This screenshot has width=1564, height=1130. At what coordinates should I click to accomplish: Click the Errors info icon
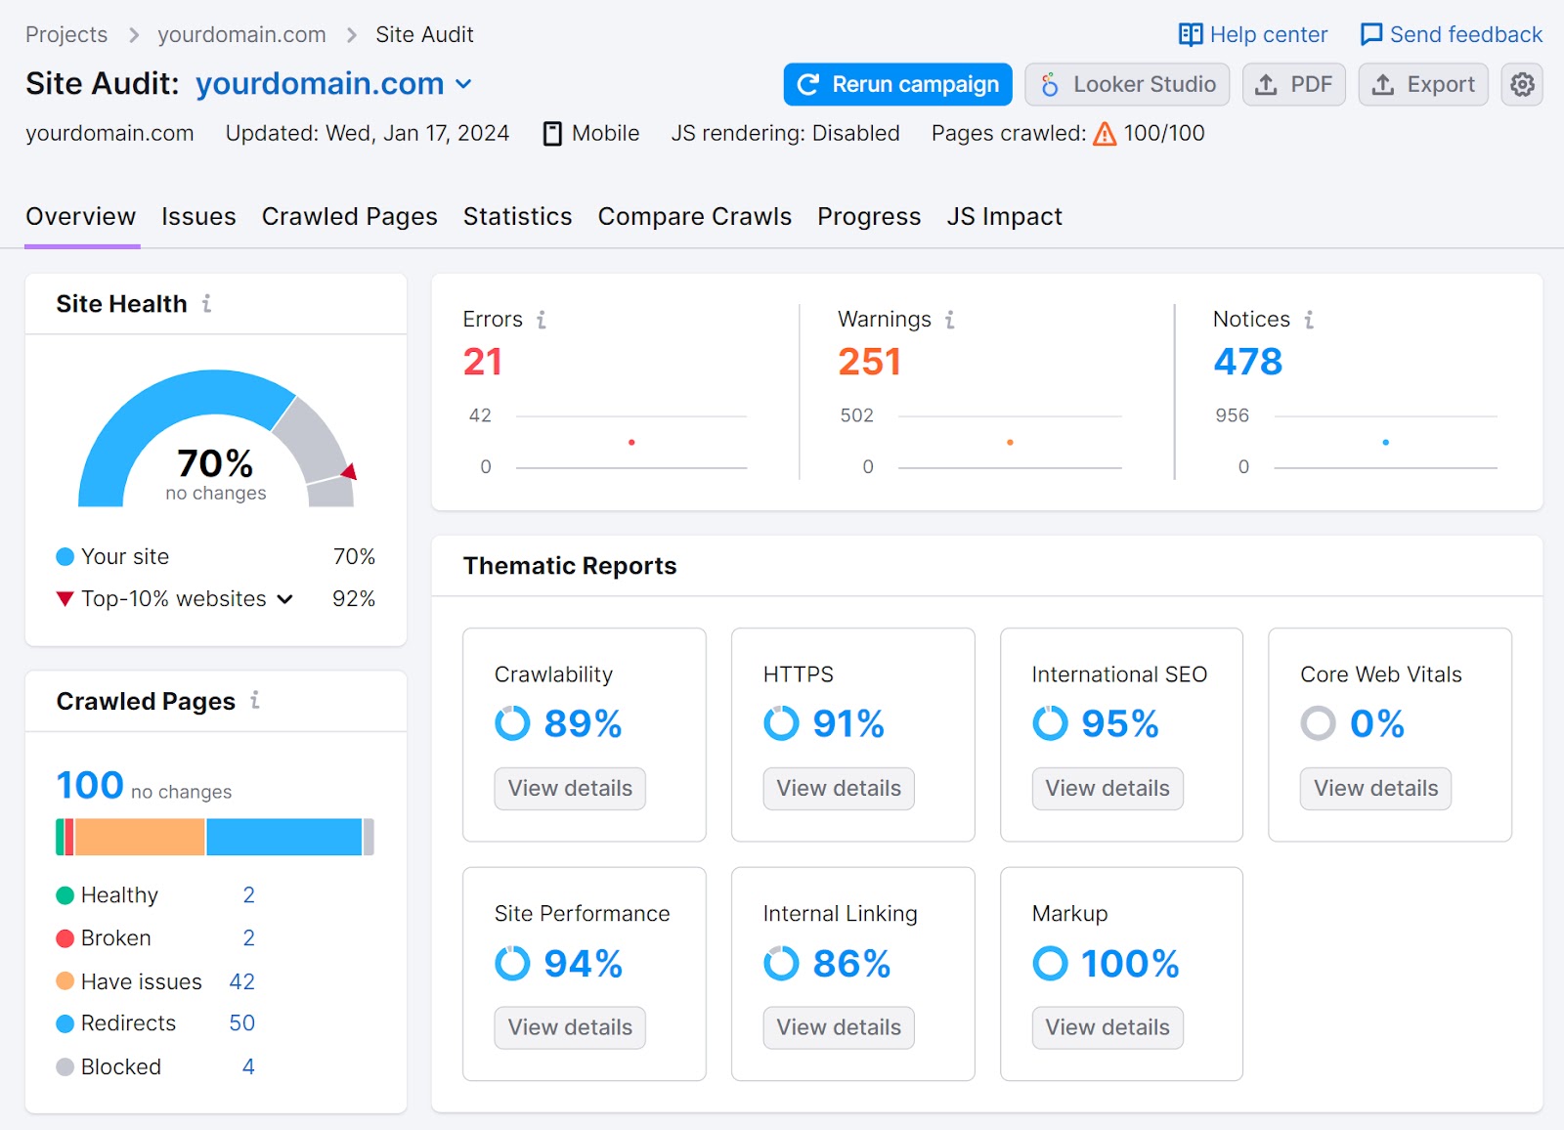542,320
